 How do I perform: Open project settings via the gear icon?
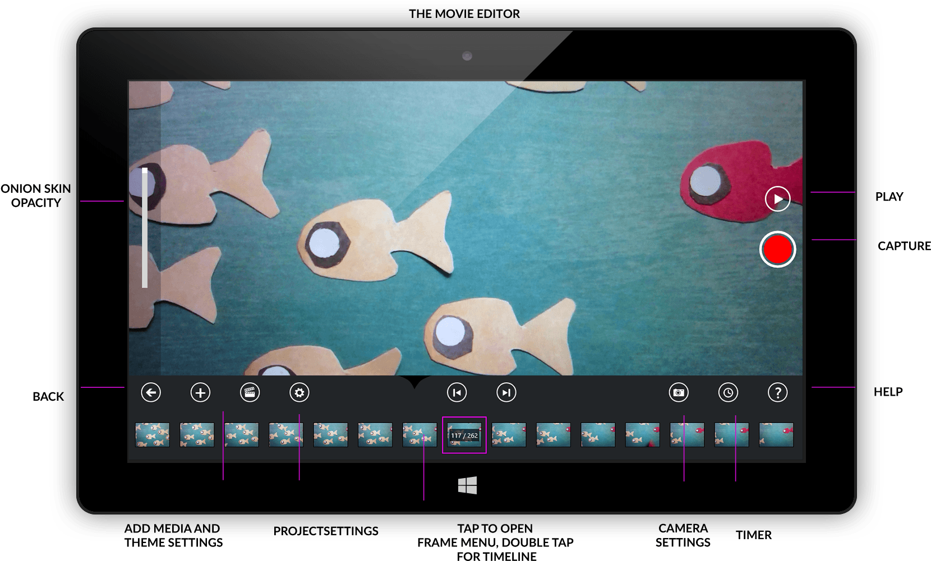[x=299, y=392]
